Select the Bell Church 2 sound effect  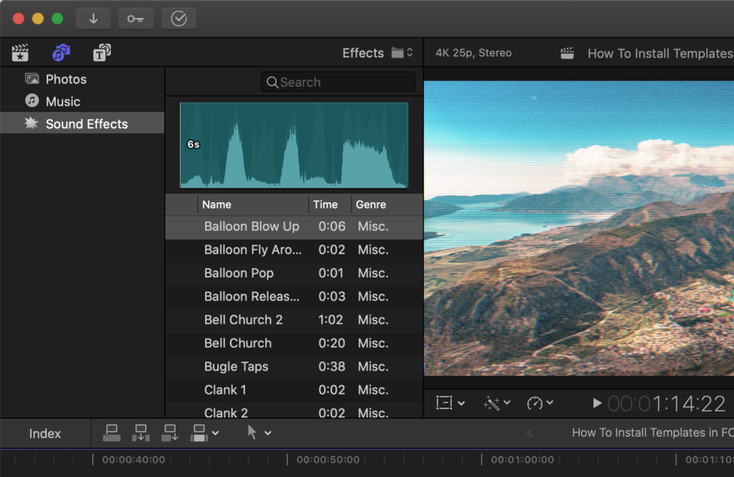(244, 320)
